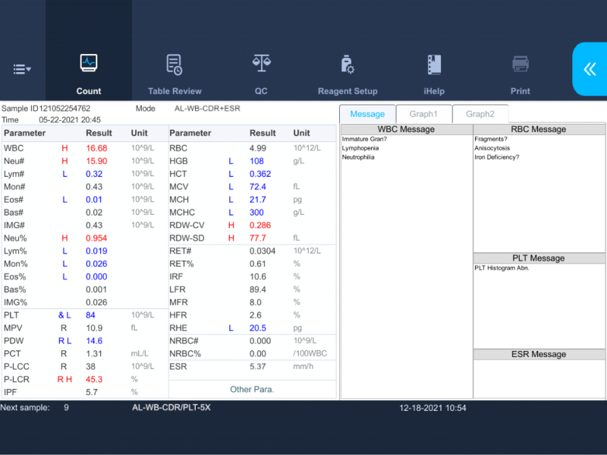Expand the main menu list dropdown
607x455 pixels.
pos(22,69)
